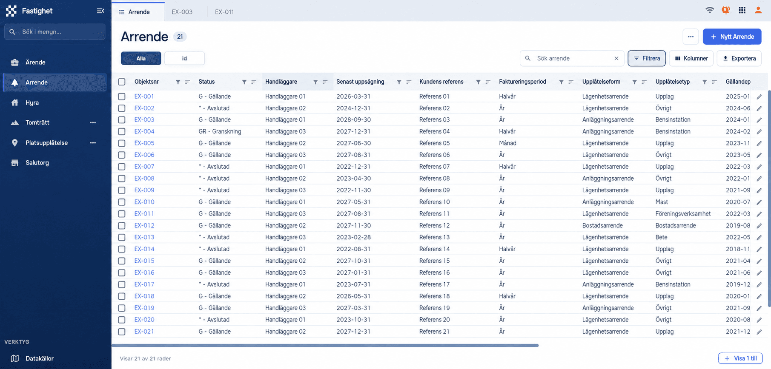This screenshot has width=771, height=369.
Task: Filter the Senast uppsägning column
Action: 399,82
